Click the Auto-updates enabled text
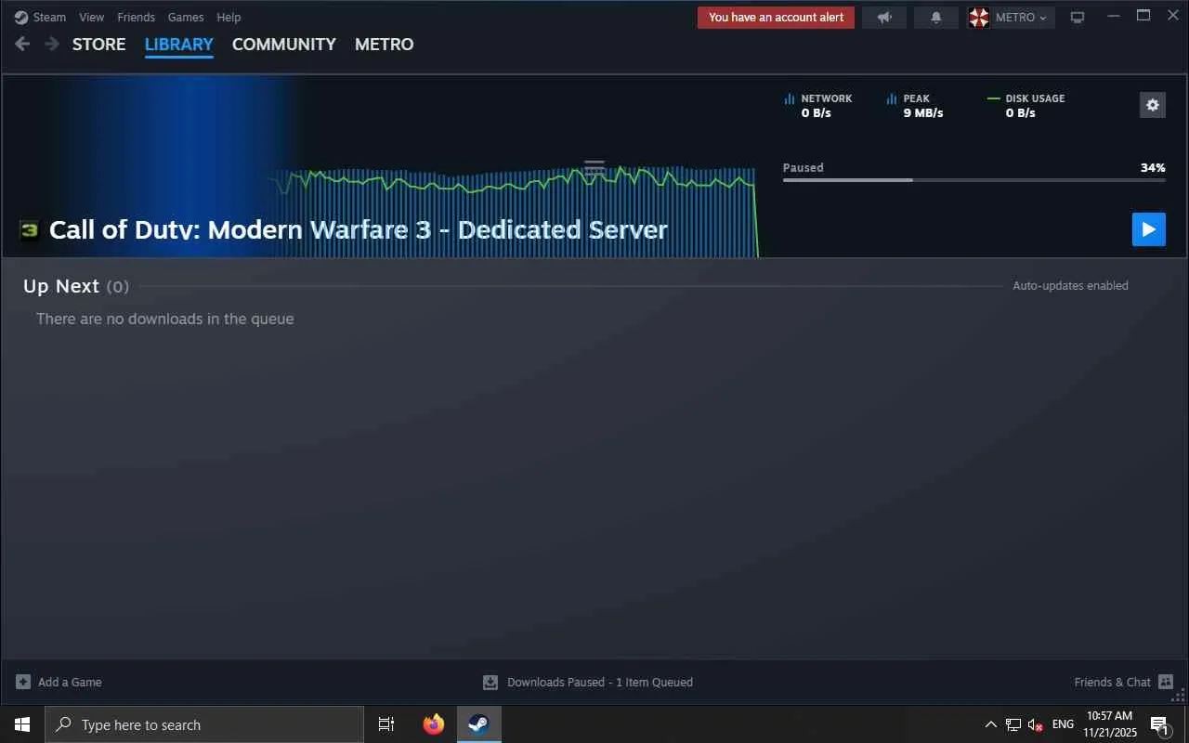Image resolution: width=1189 pixels, height=743 pixels. point(1071,286)
